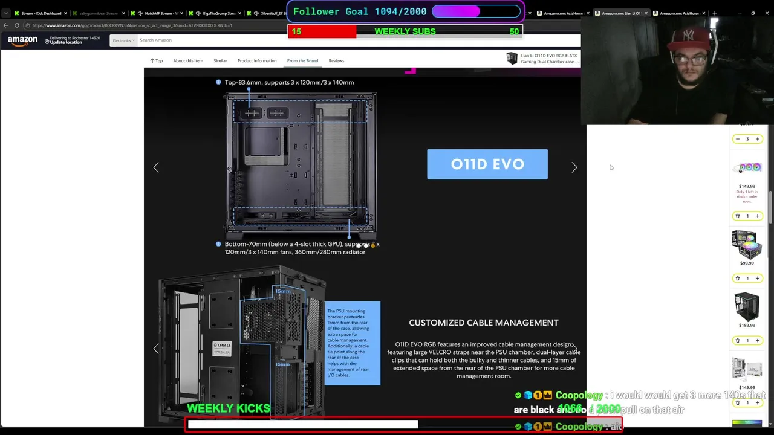Go back in browser history
Screen dimensions: 774x435
pos(6,25)
